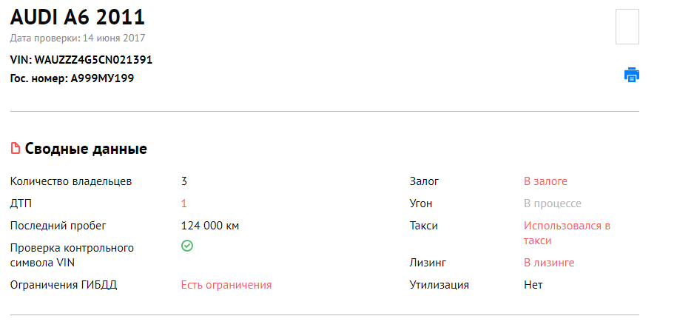This screenshot has width=694, height=333.
Task: Click the Использовался в такси status
Action: pyautogui.click(x=567, y=233)
